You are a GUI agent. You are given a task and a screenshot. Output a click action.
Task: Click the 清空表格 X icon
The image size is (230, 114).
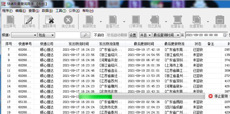pos(68,20)
